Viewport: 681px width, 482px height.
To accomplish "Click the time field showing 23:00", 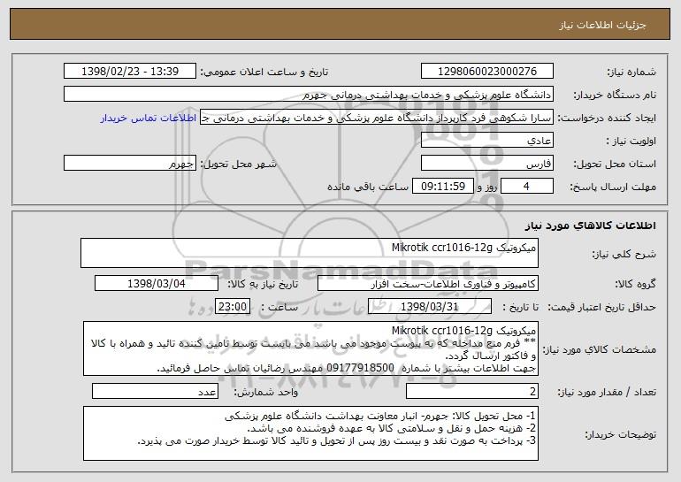I will 233,307.
